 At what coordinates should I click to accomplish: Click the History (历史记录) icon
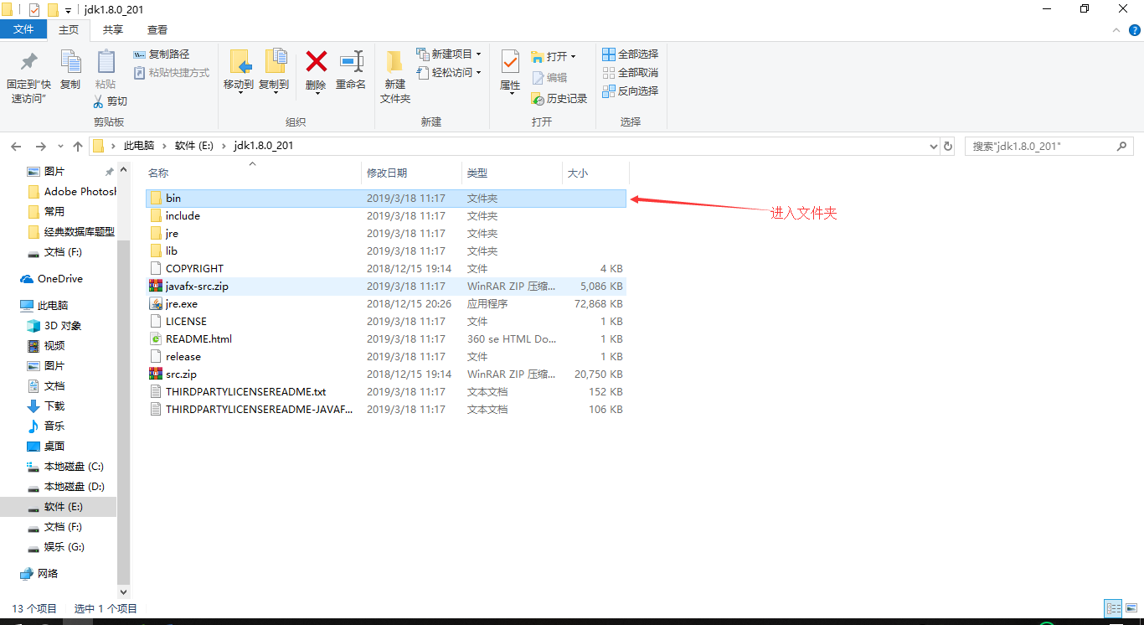click(x=539, y=99)
